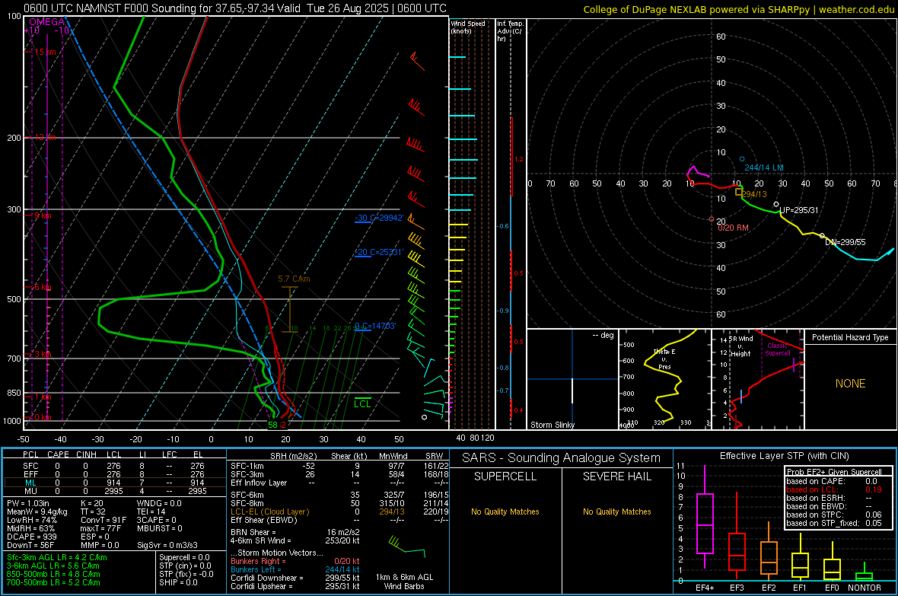The image size is (898, 596).
Task: Click the 'Theta-E v. Pres' inset label
Action: click(x=664, y=359)
